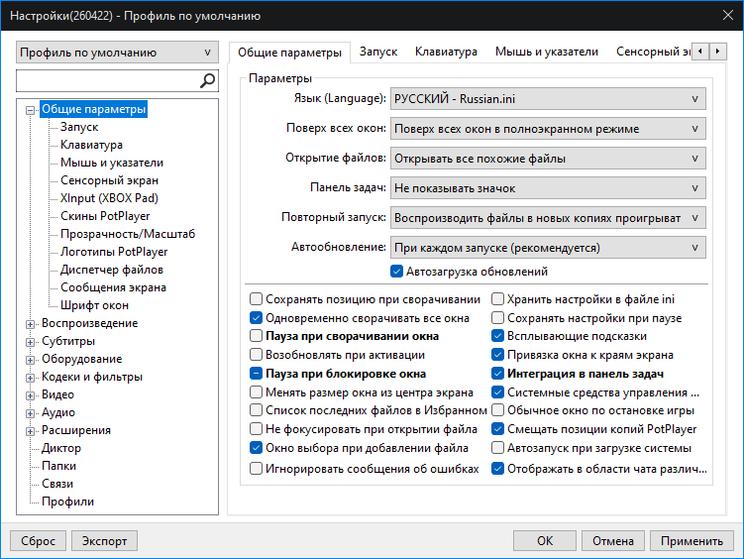Expand Воспроизведение tree node
This screenshot has width=744, height=559.
pyautogui.click(x=30, y=324)
